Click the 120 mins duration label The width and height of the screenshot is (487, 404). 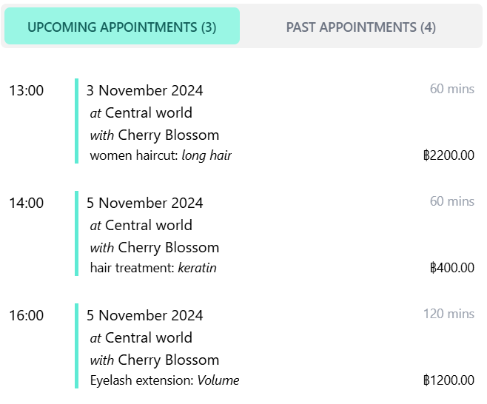click(449, 314)
